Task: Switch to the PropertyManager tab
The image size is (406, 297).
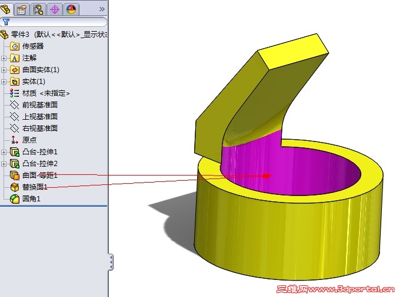Action: [x=22, y=9]
